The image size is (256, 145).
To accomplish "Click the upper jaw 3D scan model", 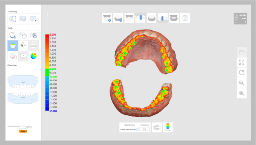I will (146, 51).
